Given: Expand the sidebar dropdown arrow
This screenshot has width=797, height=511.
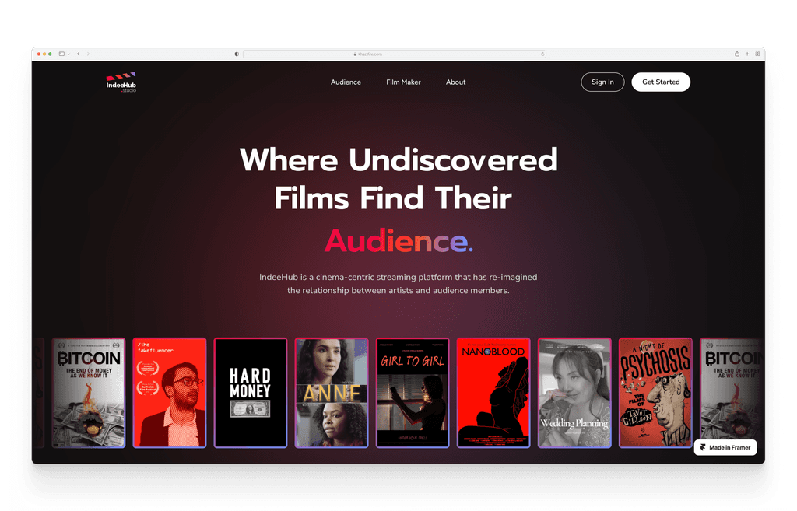Looking at the screenshot, I should click(x=68, y=54).
